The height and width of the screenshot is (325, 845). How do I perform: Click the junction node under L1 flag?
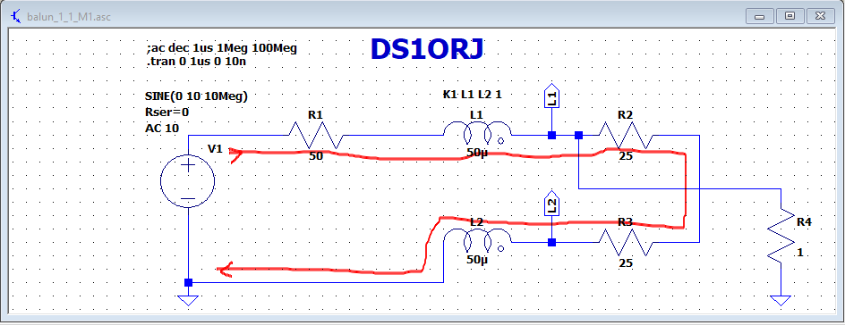[551, 136]
